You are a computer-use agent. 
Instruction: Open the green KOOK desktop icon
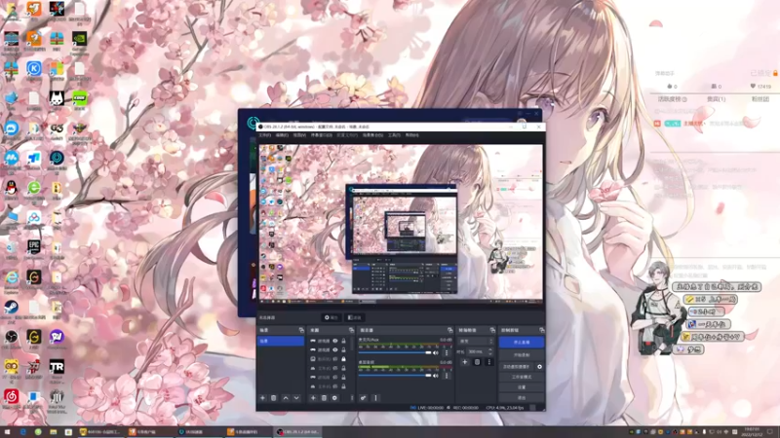79,100
